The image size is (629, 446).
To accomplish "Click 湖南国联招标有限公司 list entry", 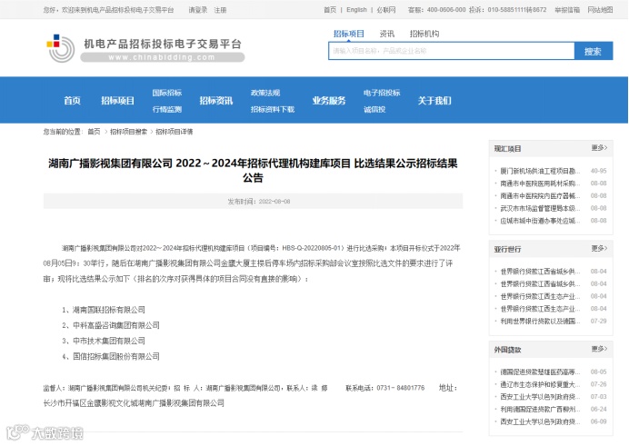I will coord(109,310).
